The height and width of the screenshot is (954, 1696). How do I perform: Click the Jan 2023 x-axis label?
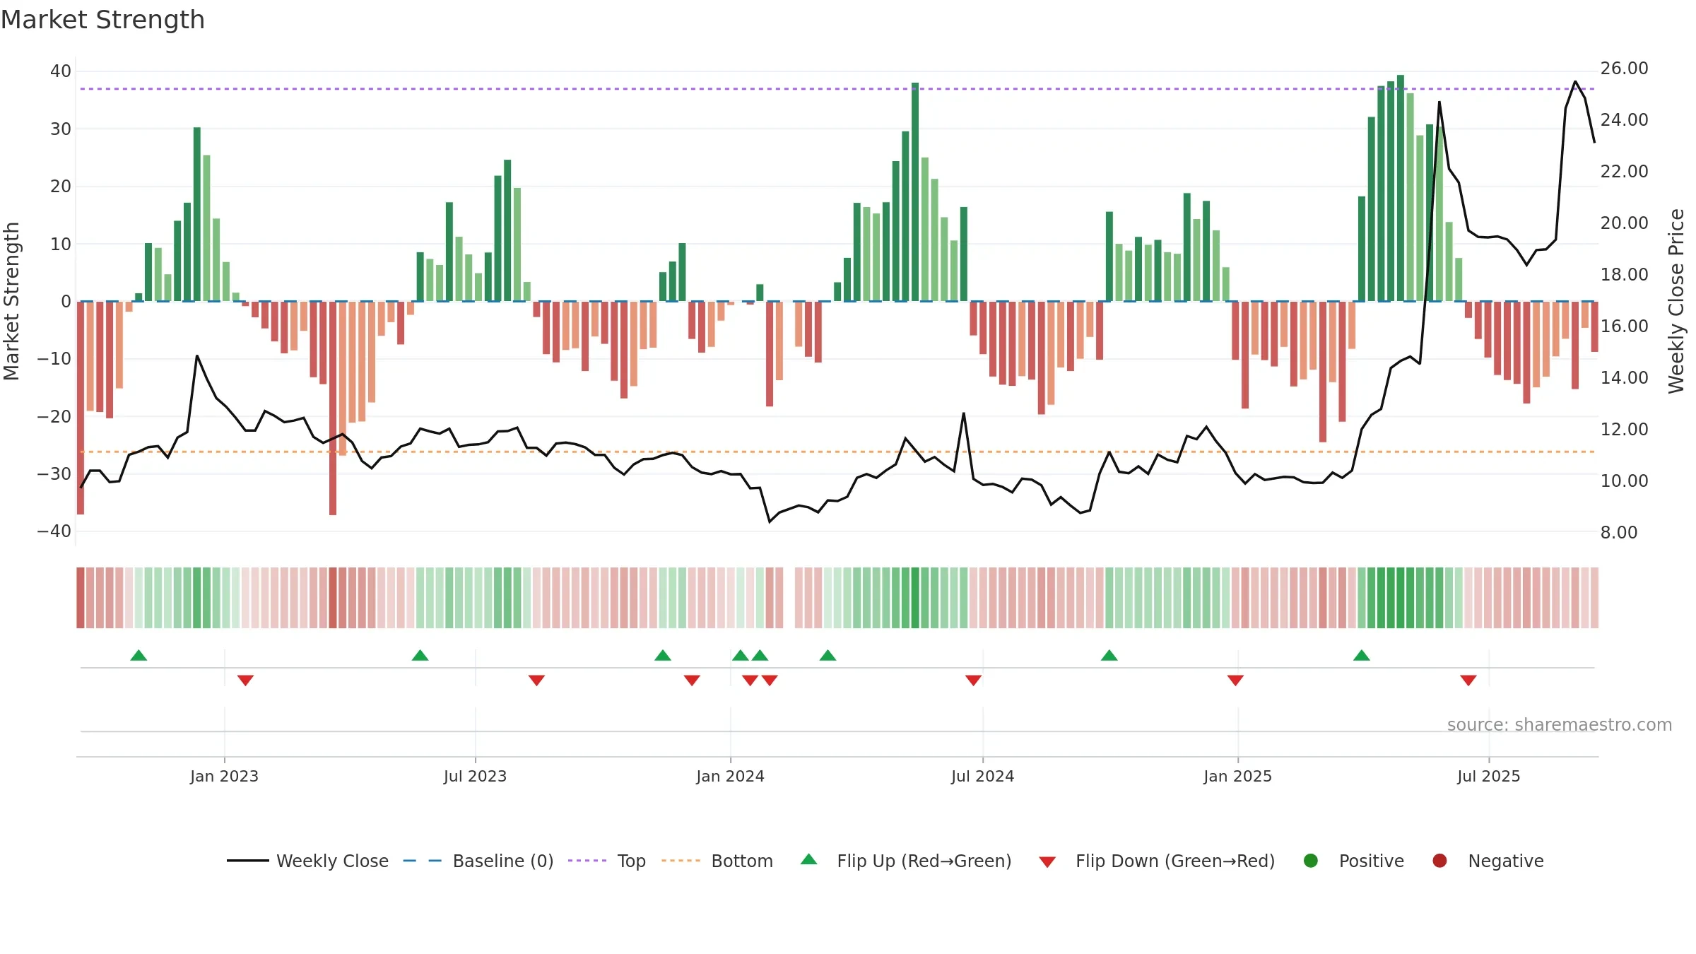(x=224, y=776)
